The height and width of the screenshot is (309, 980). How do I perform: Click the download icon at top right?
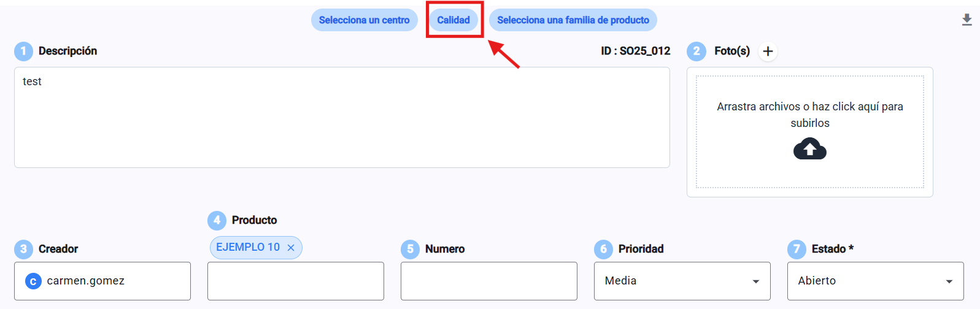click(966, 20)
